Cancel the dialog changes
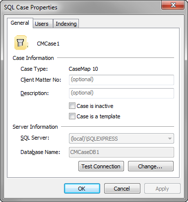Screen dimensions: 188x202 pyautogui.click(x=122, y=189)
